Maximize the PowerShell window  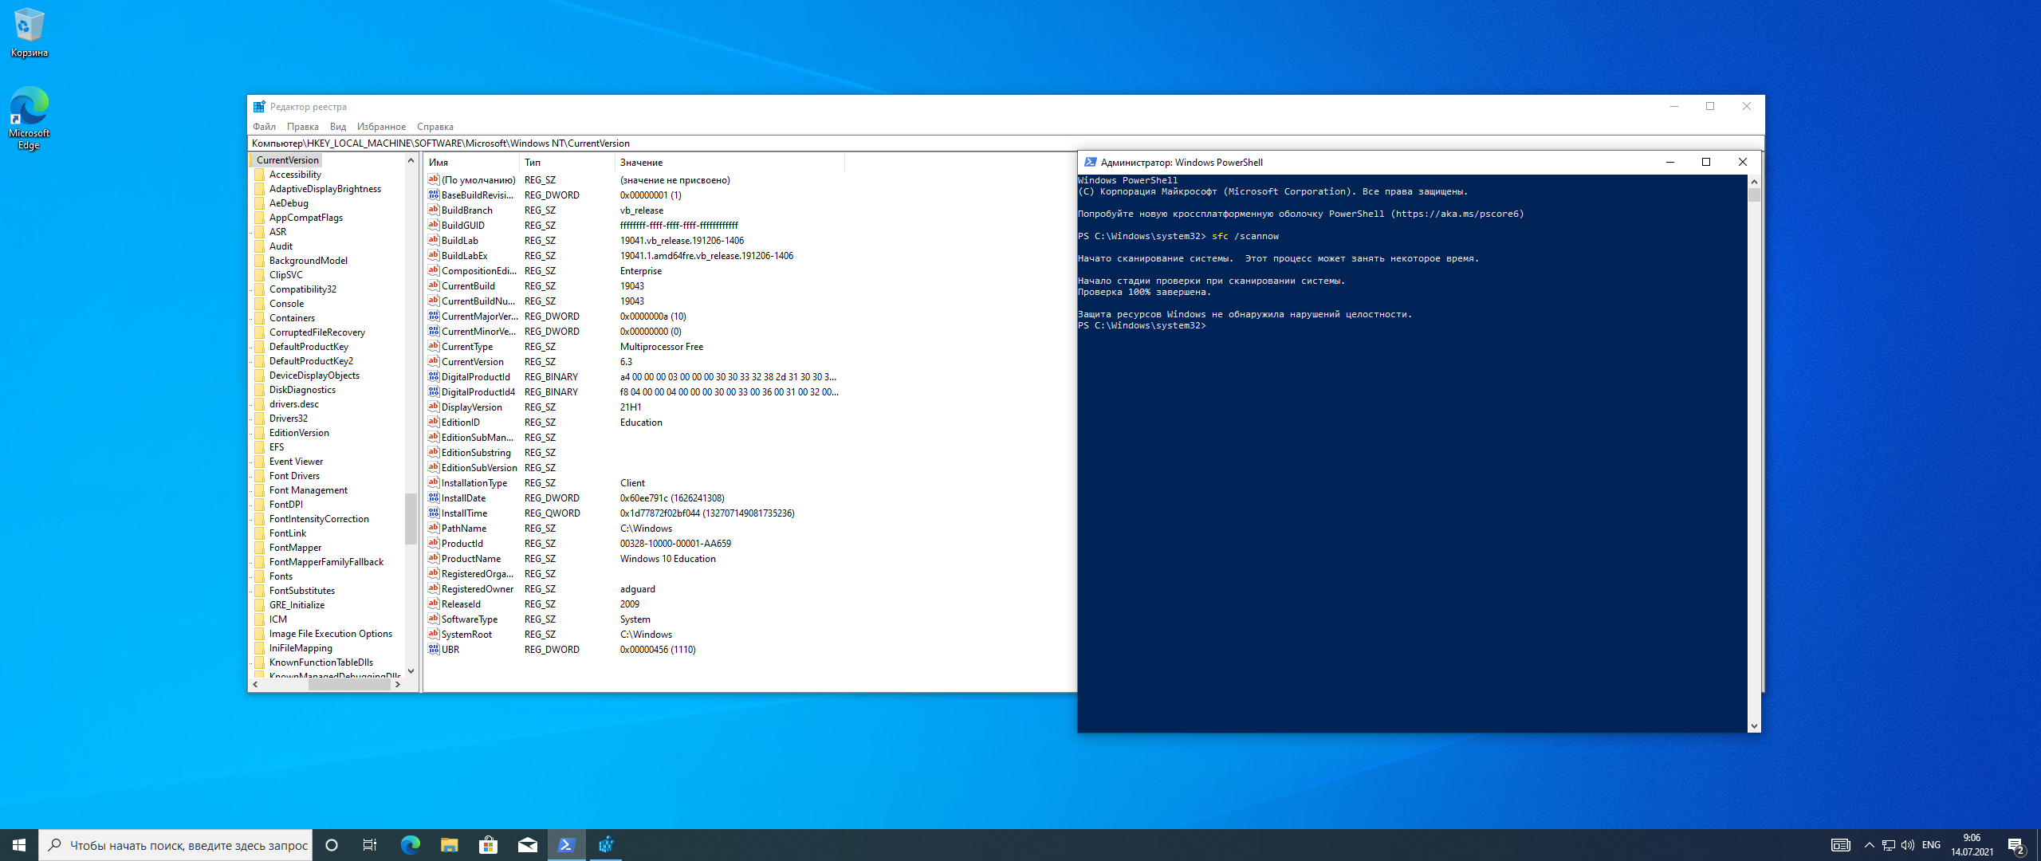pos(1706,162)
